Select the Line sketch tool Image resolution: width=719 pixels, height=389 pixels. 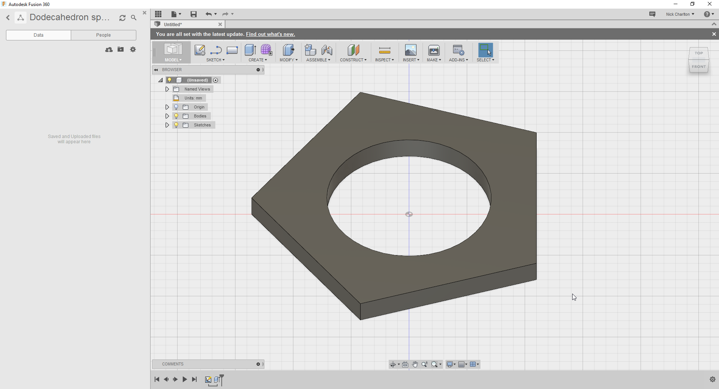tap(216, 50)
